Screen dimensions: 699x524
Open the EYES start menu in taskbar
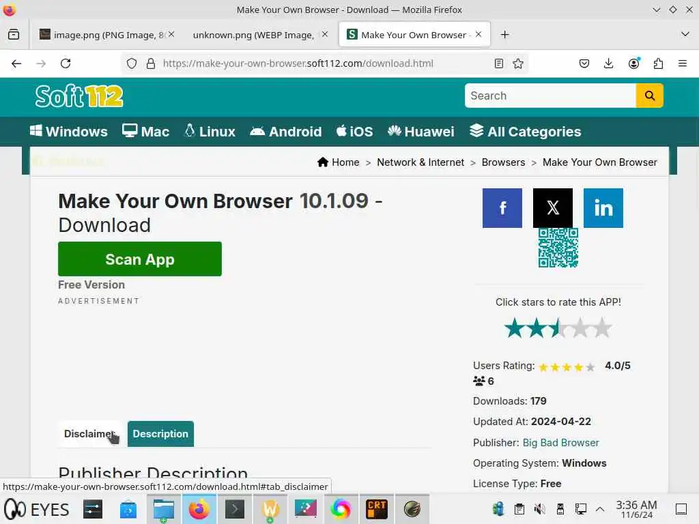click(x=37, y=509)
